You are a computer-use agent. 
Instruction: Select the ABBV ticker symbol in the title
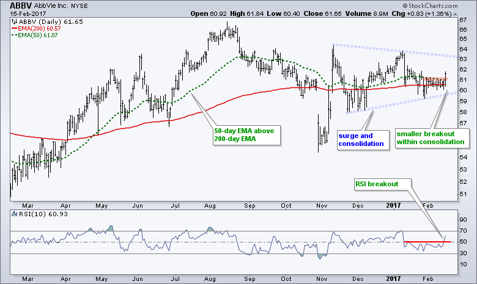point(20,5)
